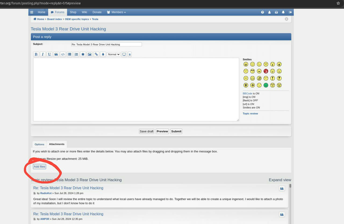
Task: Open the post title link above RadioKot's post
Action: tap(68, 188)
